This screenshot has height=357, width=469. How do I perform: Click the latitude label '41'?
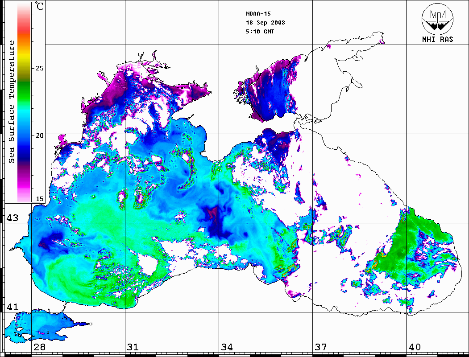point(12,307)
